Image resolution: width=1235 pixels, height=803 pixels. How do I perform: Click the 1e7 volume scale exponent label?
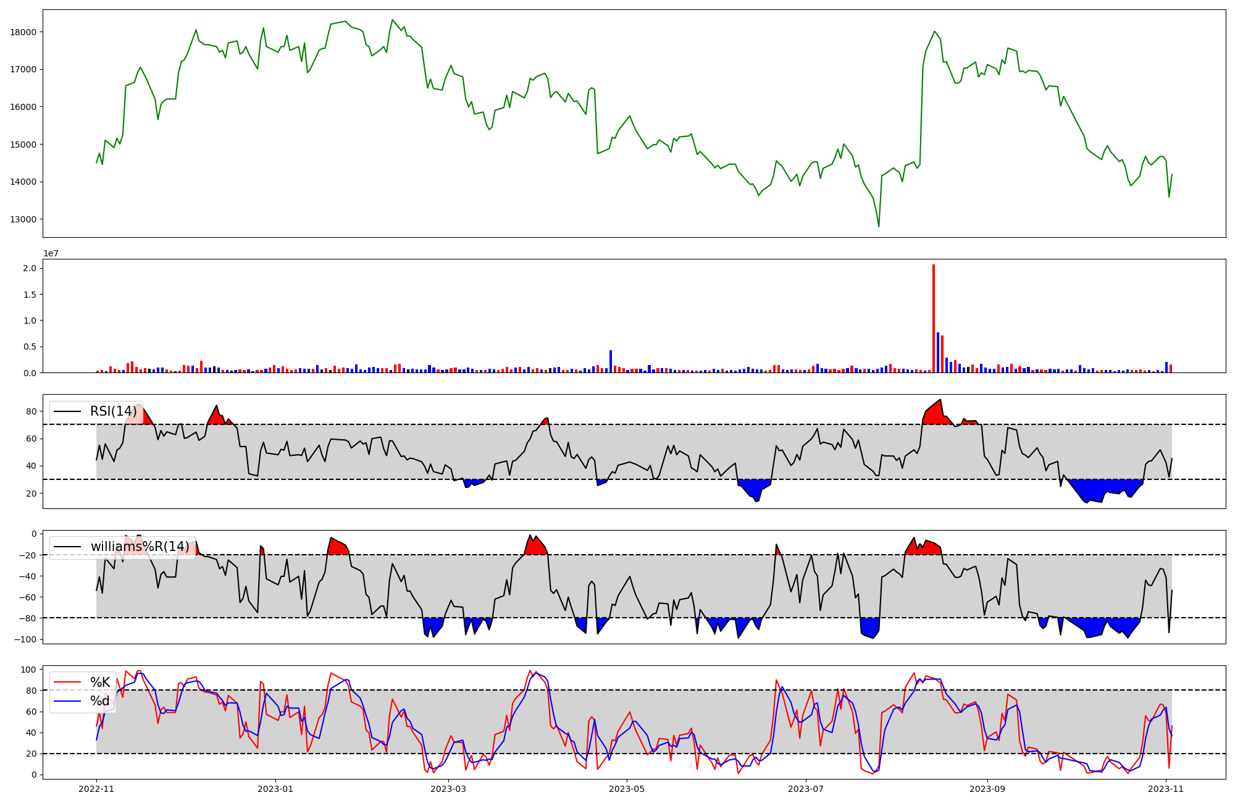point(51,253)
